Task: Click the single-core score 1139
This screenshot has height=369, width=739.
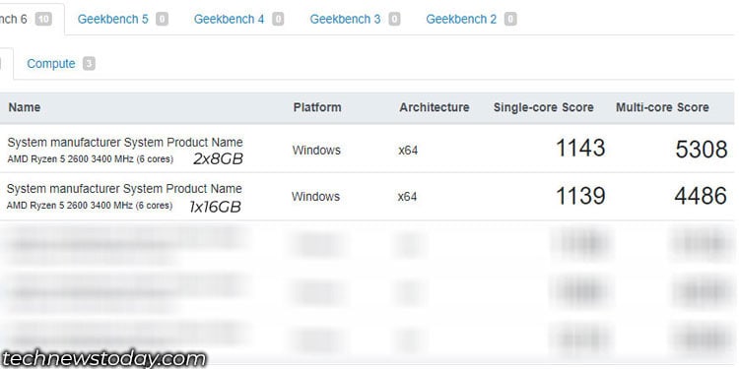Action: [x=580, y=196]
